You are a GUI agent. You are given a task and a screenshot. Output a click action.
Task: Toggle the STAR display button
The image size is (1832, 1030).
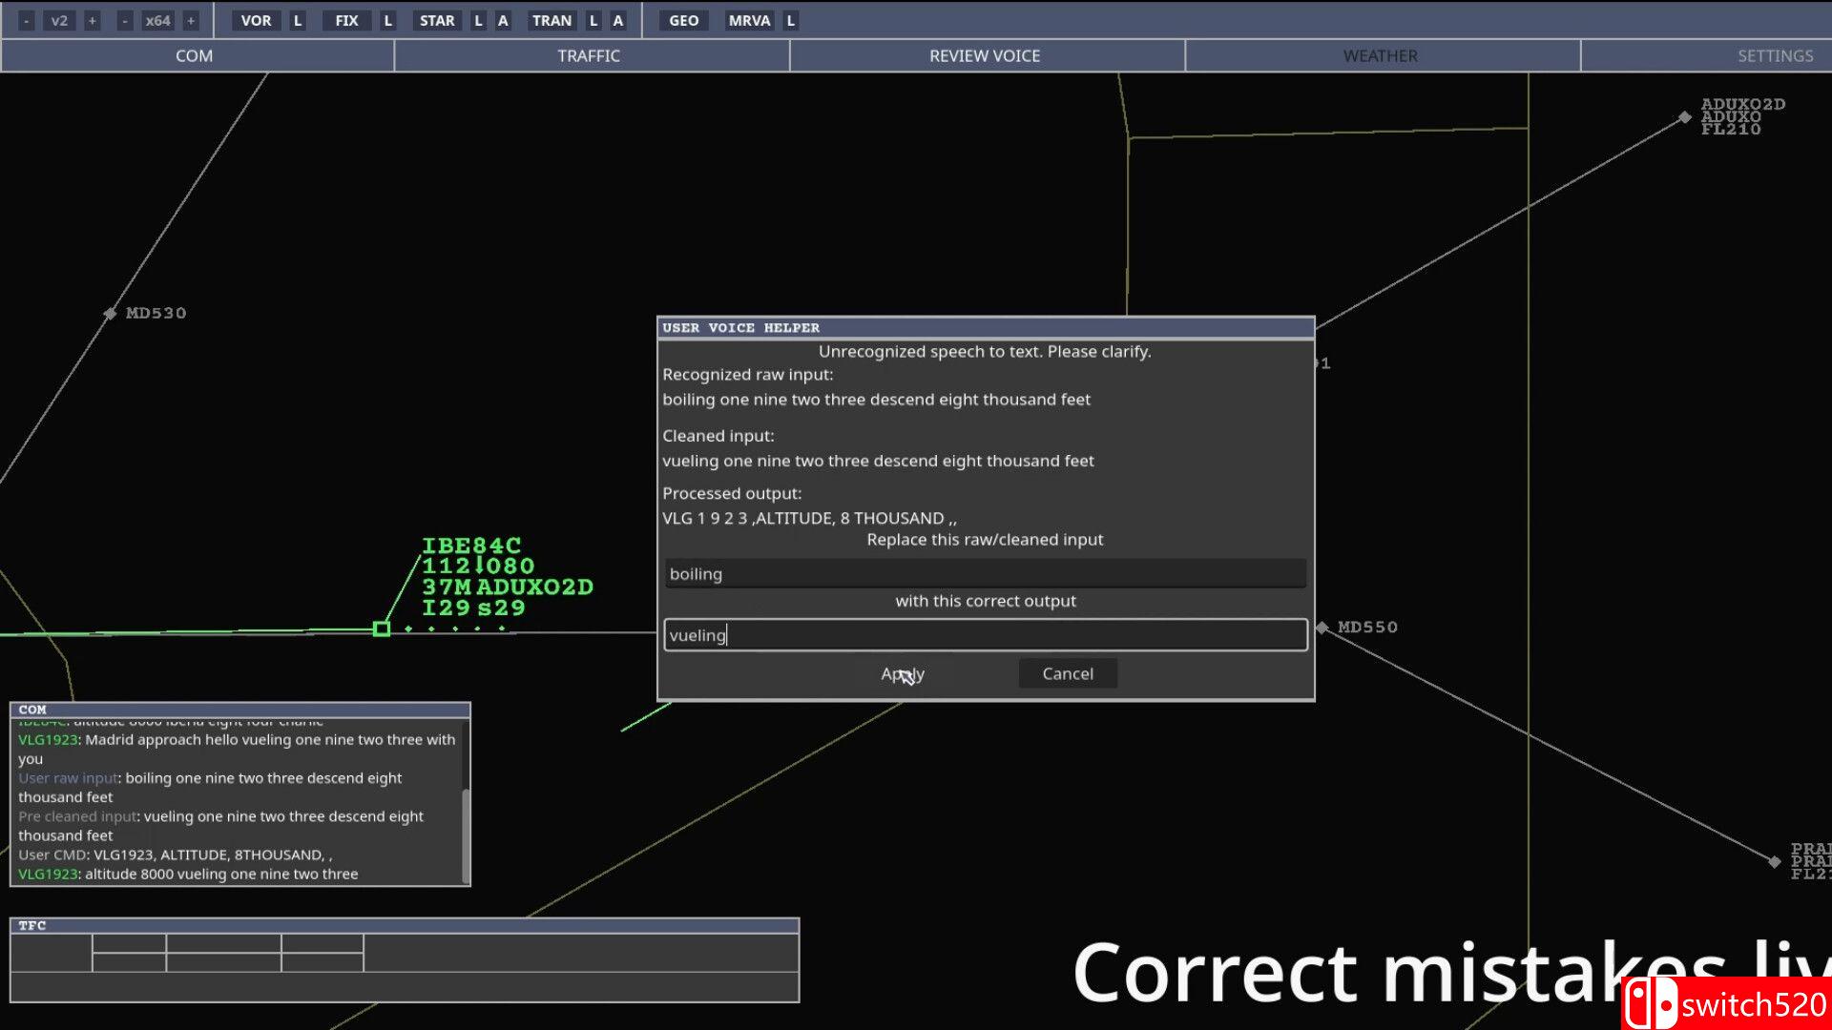click(437, 20)
